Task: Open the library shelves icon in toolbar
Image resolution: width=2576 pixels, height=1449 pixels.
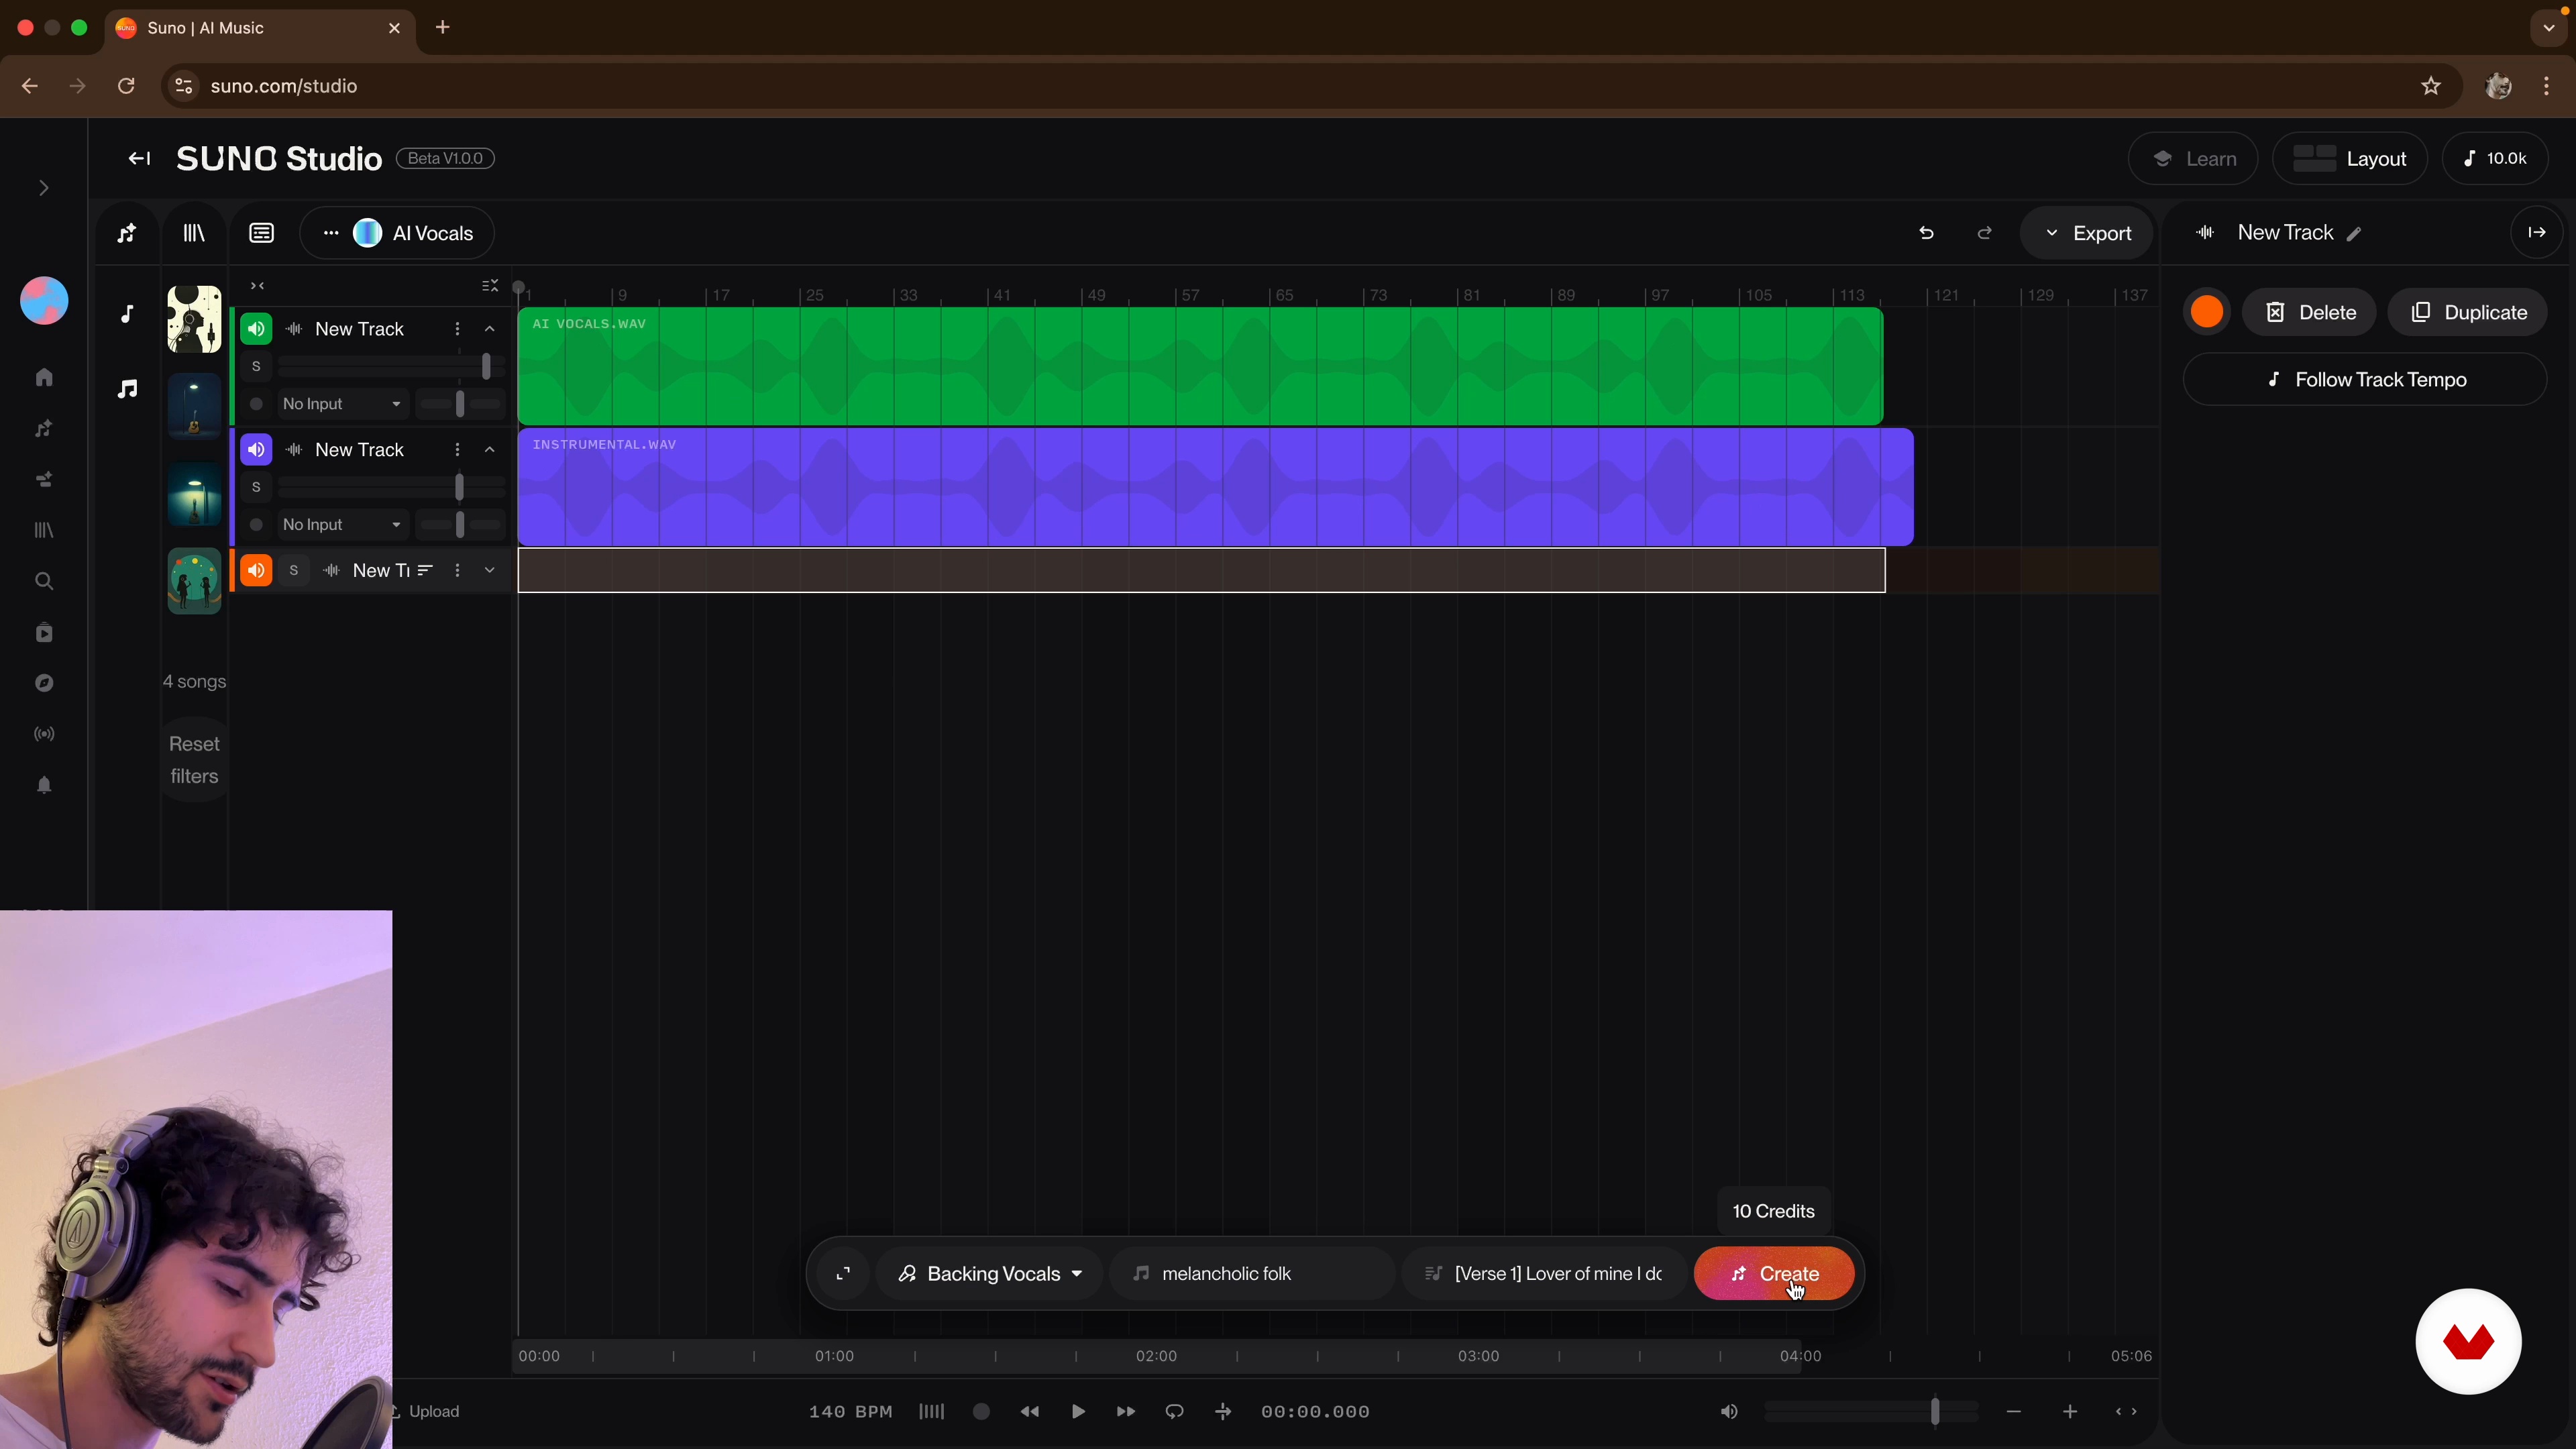Action: [x=194, y=233]
